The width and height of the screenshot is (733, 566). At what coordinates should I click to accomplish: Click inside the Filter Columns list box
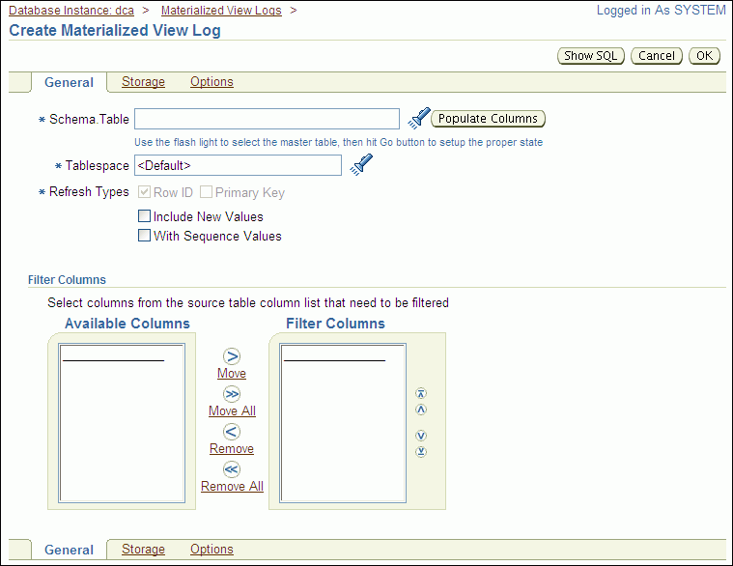click(343, 423)
